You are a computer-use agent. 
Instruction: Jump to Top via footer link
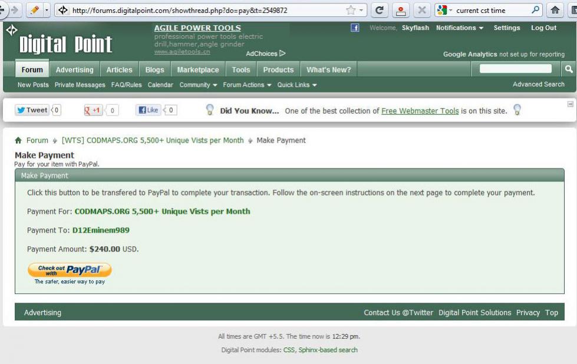[551, 313]
